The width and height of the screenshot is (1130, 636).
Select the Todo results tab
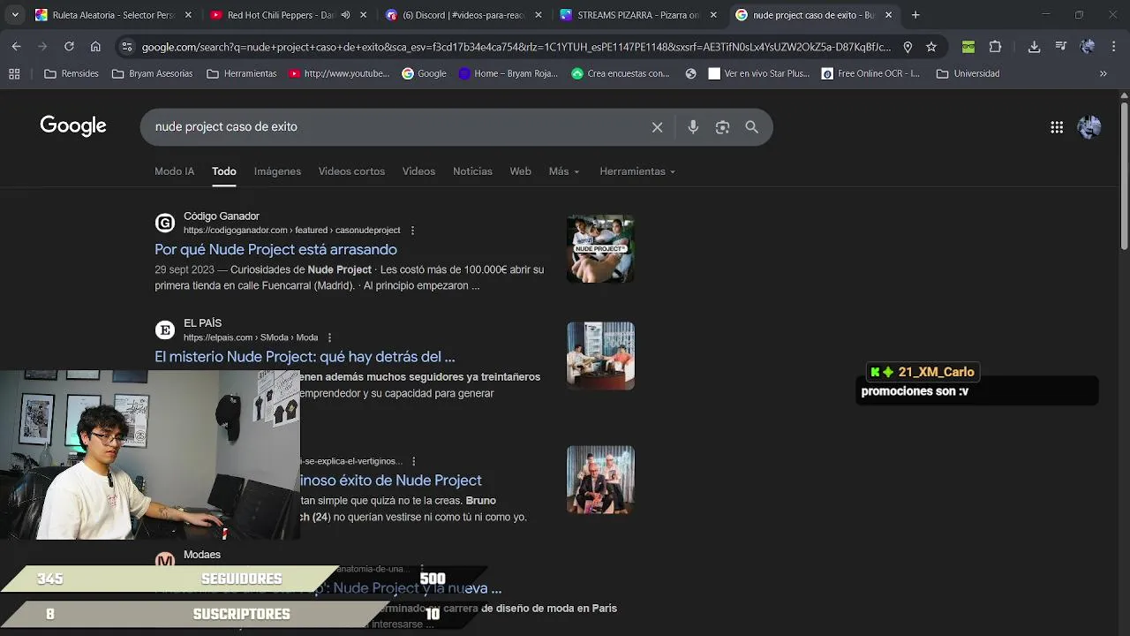tap(224, 171)
